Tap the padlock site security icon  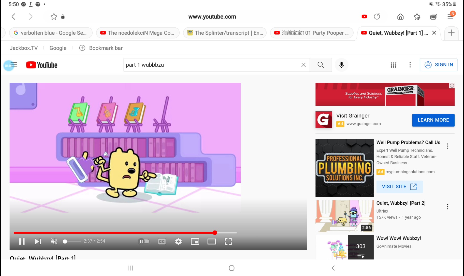[x=63, y=17]
